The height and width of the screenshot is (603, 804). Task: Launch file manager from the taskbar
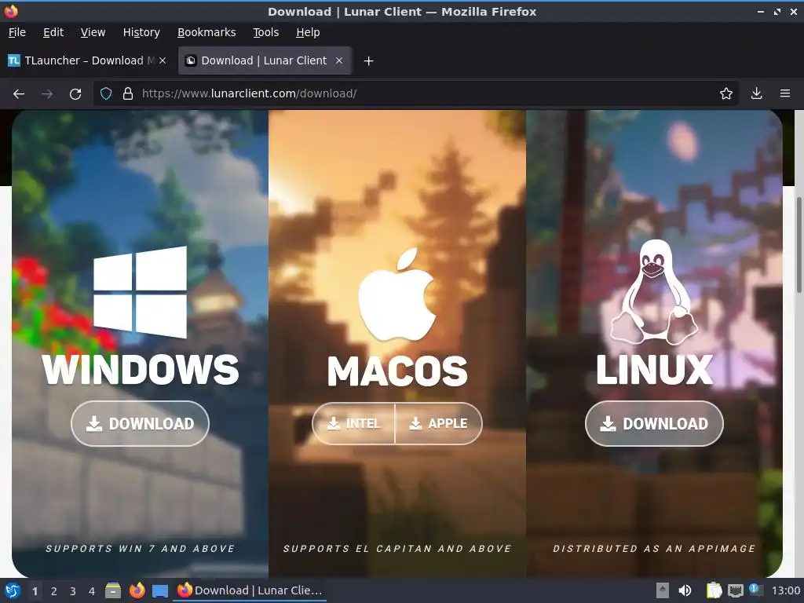pyautogui.click(x=113, y=590)
